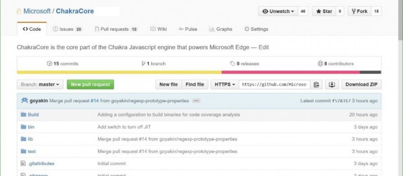
Task: Click the pink language bar segment
Action: (x=290, y=72)
